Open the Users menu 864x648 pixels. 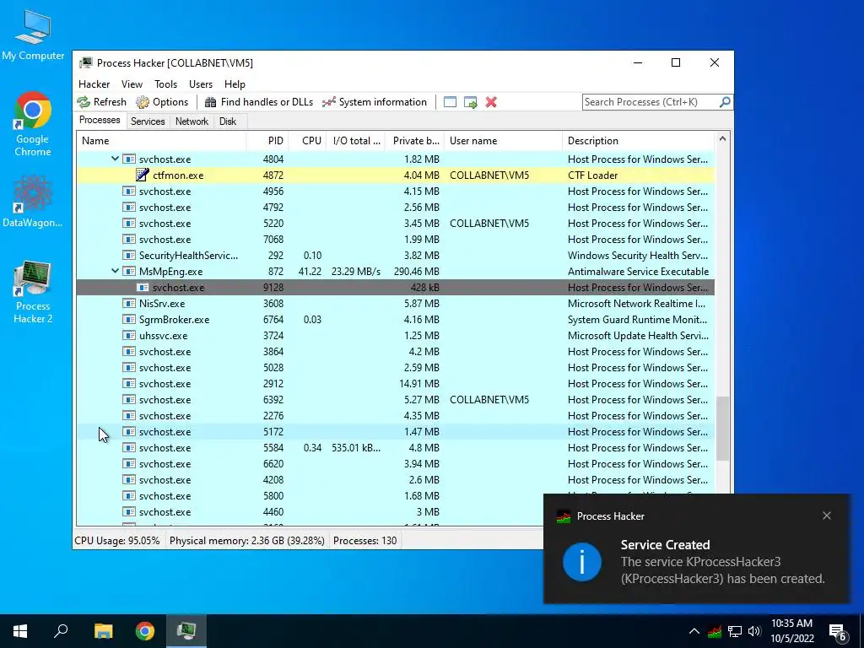pyautogui.click(x=201, y=84)
